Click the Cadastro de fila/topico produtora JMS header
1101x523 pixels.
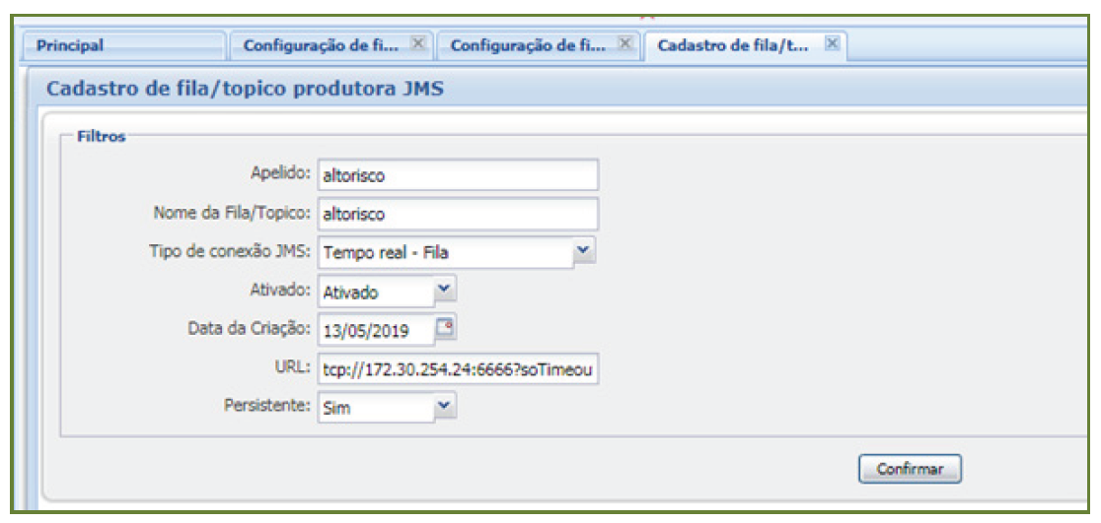[x=246, y=91]
